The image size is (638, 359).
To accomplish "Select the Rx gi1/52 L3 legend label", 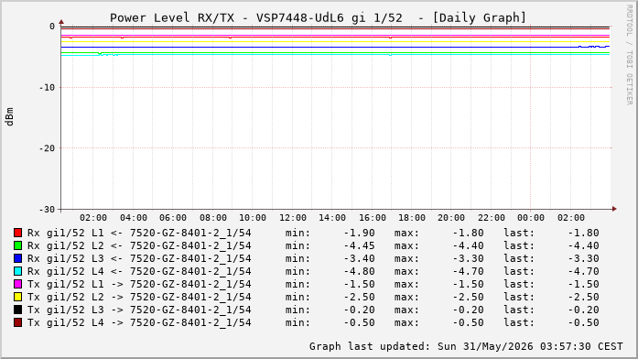I will (139, 258).
